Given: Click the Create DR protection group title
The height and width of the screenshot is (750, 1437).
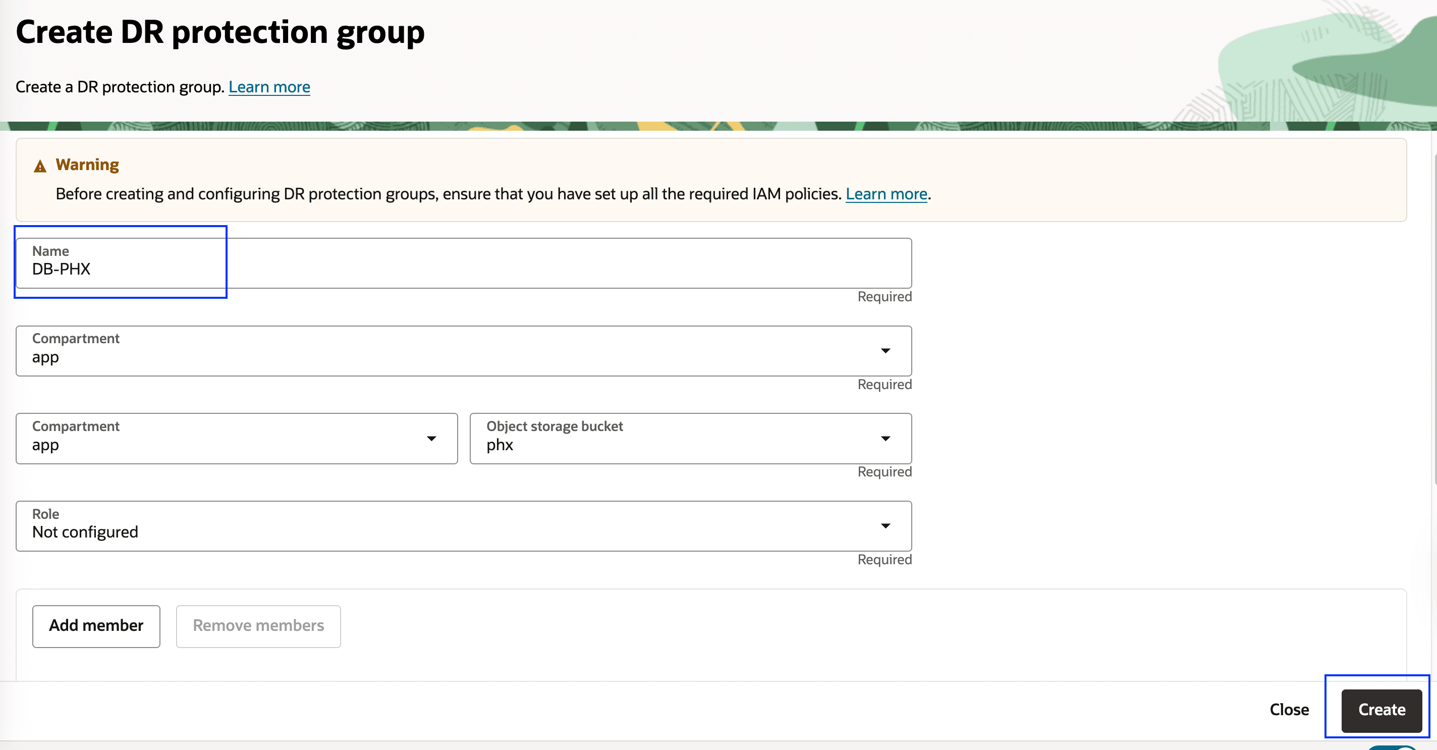Looking at the screenshot, I should [x=220, y=32].
